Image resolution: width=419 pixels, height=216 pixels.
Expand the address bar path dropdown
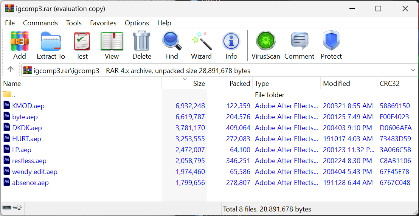coord(413,70)
